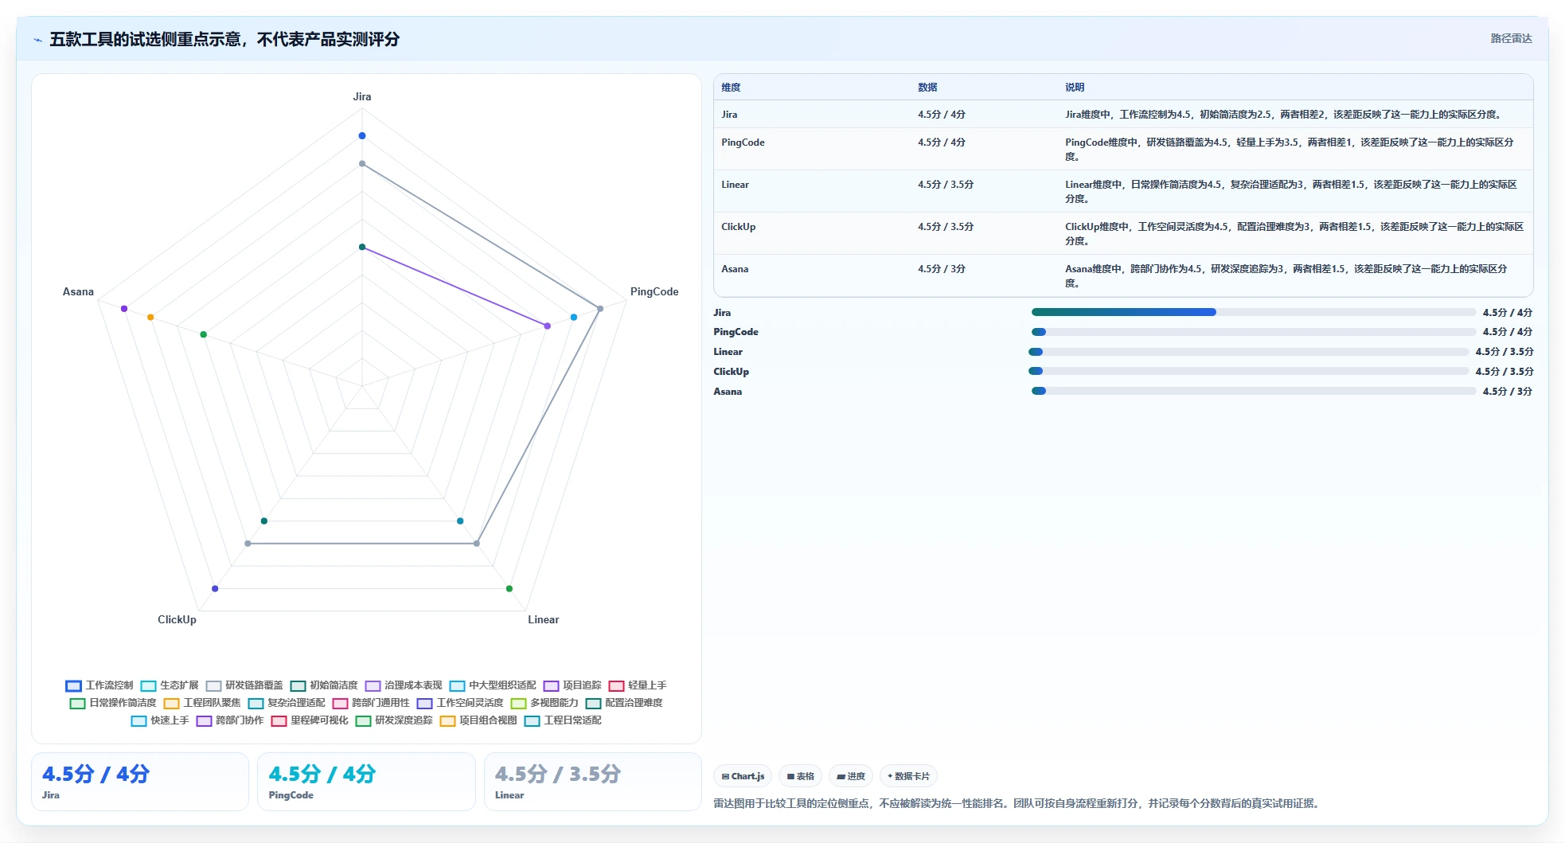
Task: Click the purple point on the PingCode axis
Action: (547, 326)
